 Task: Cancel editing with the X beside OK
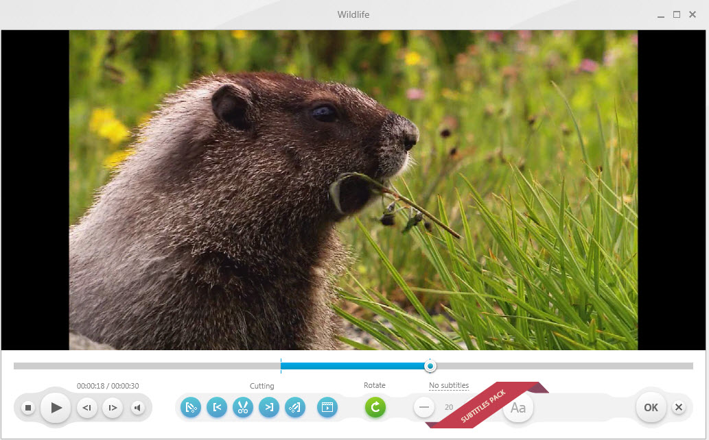(x=679, y=408)
